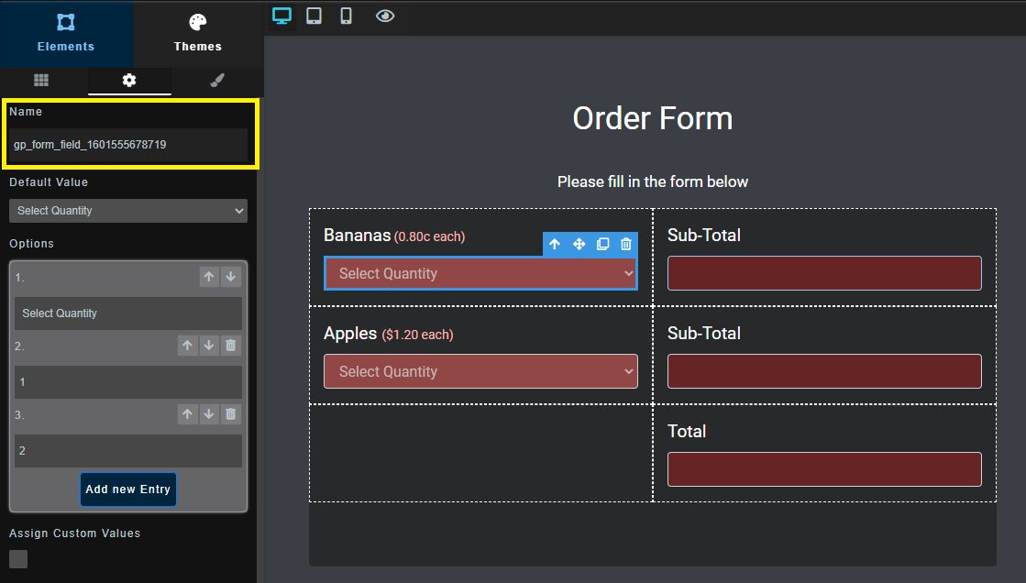
Task: Select the Sub-Total label beside Bananas
Action: coord(704,235)
